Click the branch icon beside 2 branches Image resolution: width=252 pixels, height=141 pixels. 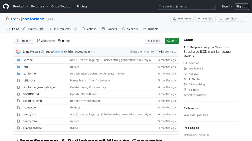[x=38, y=41]
